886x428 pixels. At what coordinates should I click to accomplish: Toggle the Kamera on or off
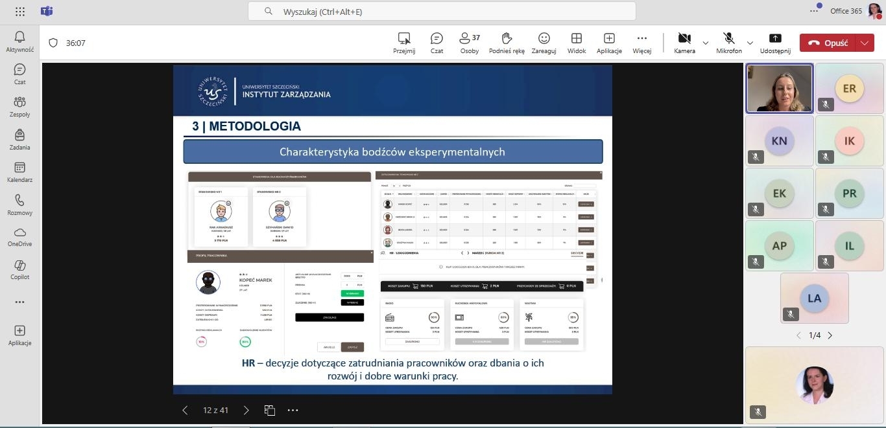pyautogui.click(x=684, y=43)
